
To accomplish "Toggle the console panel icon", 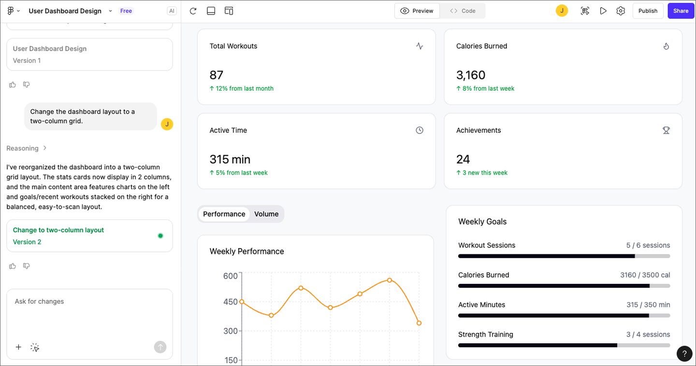I will [x=211, y=10].
